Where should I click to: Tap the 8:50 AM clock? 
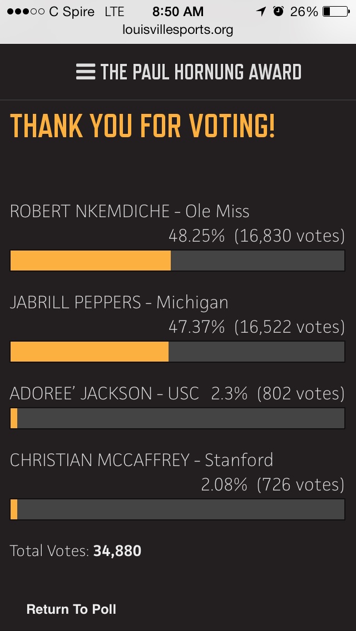point(178,11)
